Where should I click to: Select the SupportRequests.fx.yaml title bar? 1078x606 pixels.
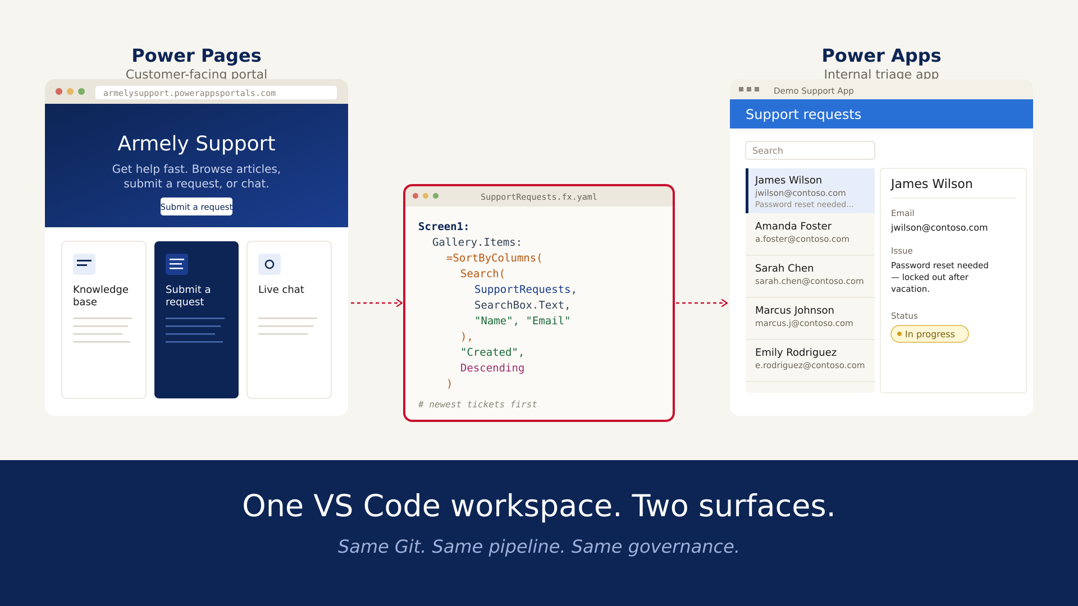coord(538,196)
